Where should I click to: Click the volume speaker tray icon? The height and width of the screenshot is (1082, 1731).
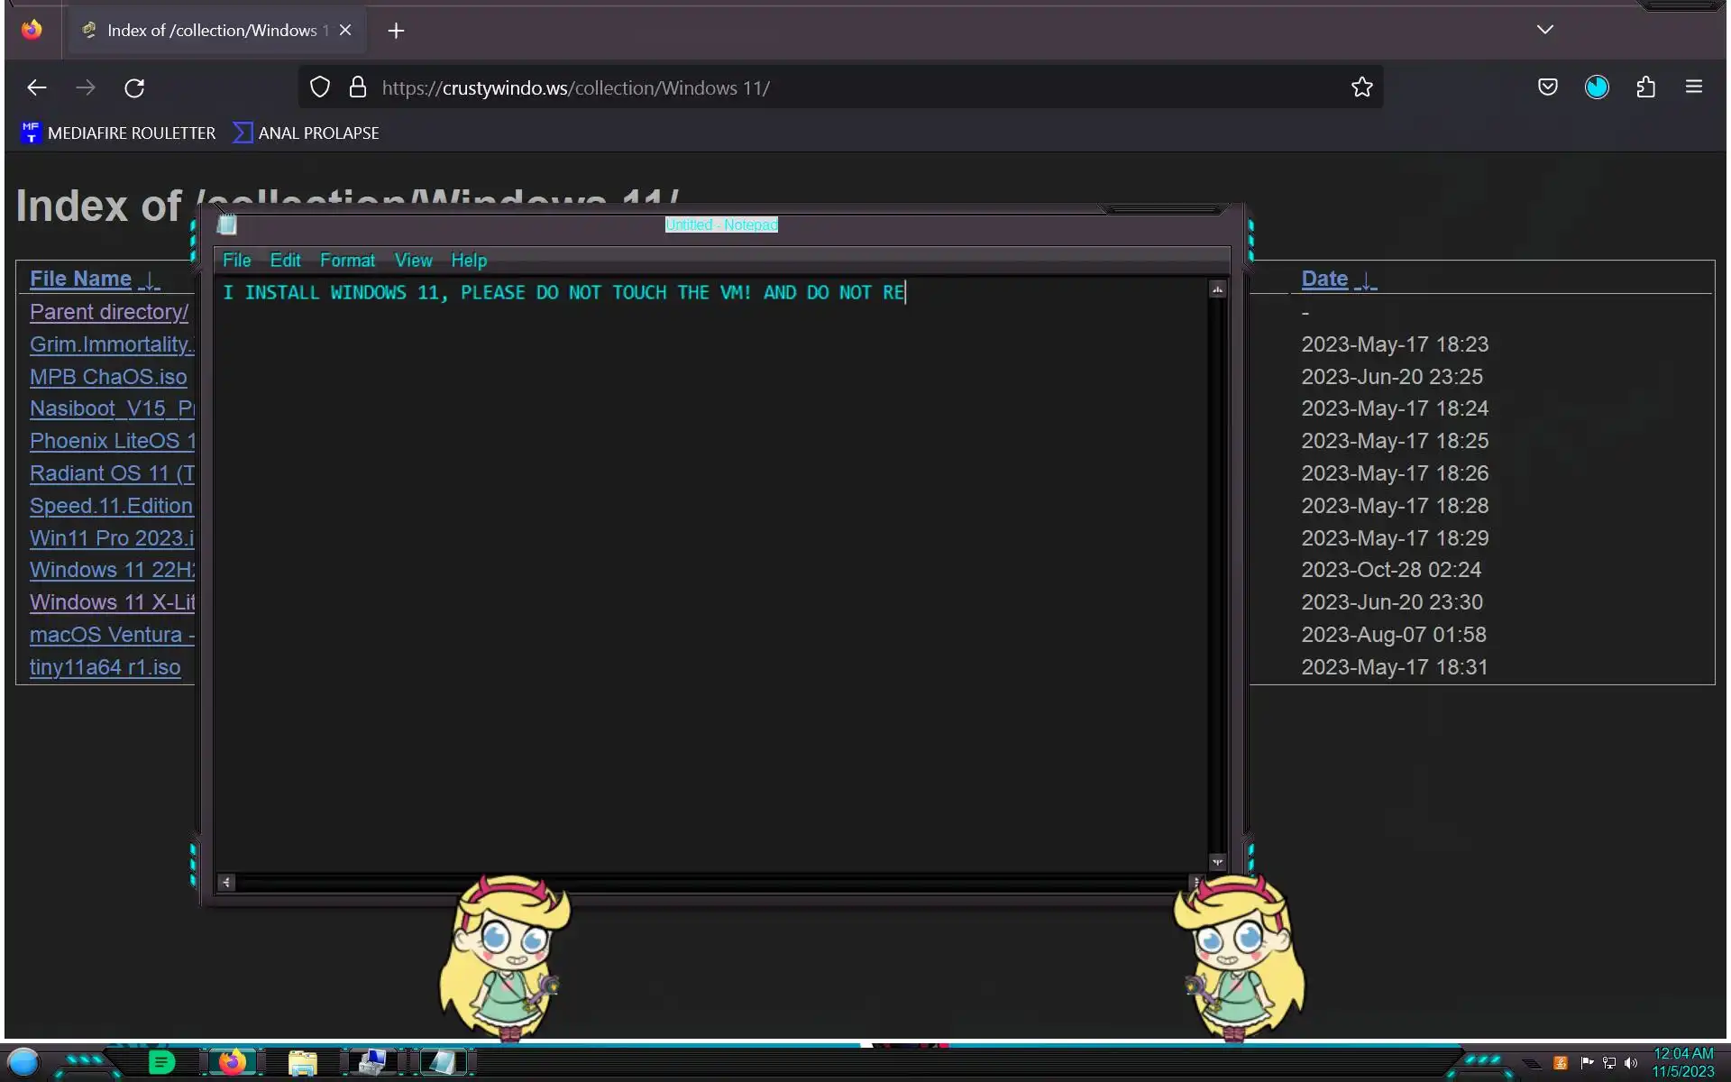click(x=1631, y=1063)
